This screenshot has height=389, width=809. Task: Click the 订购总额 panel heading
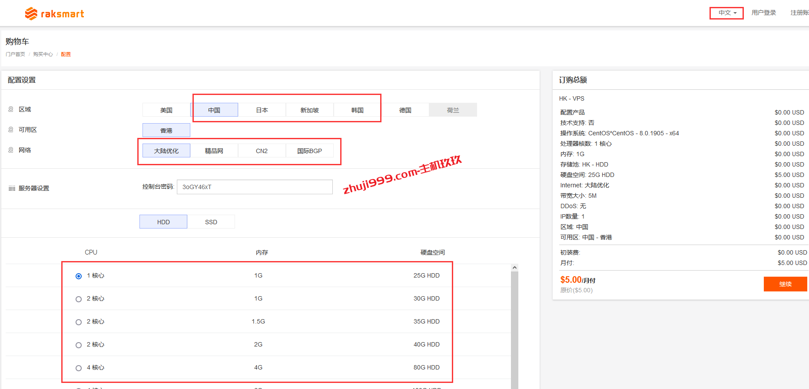(x=573, y=80)
